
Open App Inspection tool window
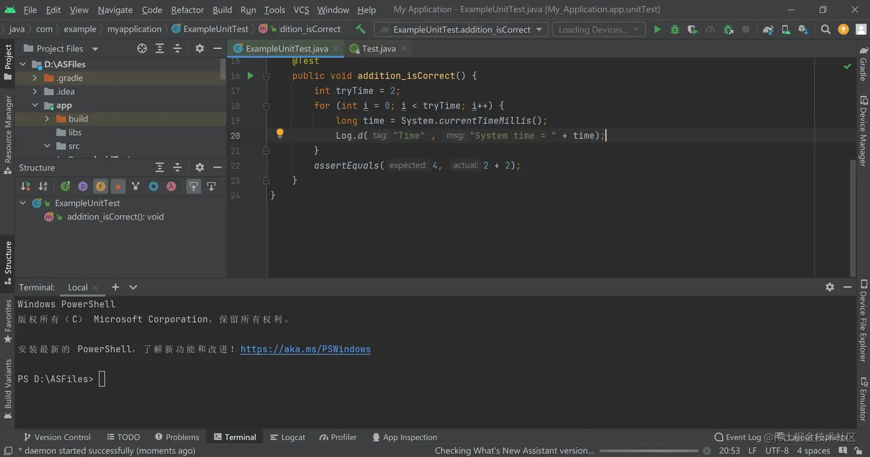[405, 437]
